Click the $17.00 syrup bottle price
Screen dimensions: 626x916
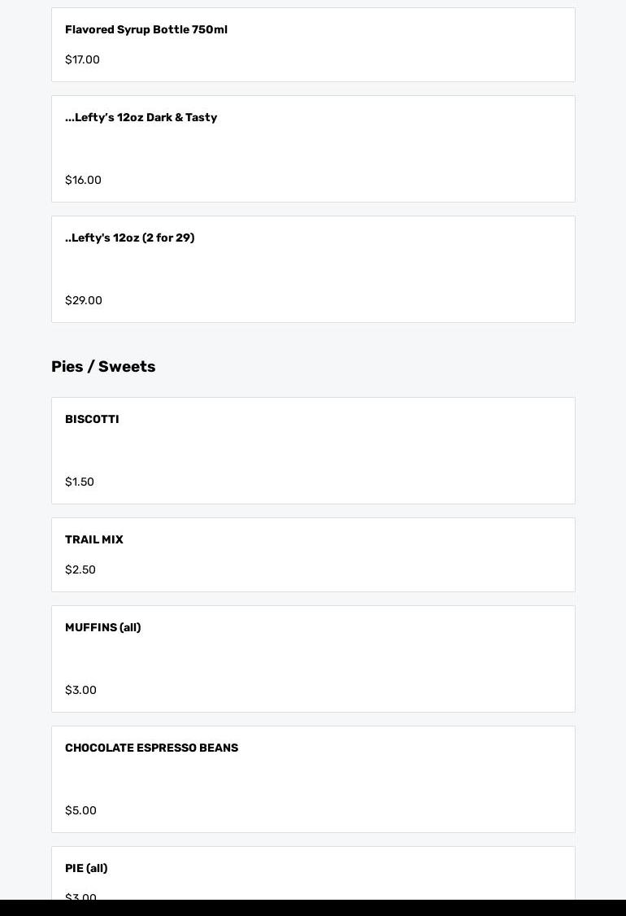(x=82, y=60)
